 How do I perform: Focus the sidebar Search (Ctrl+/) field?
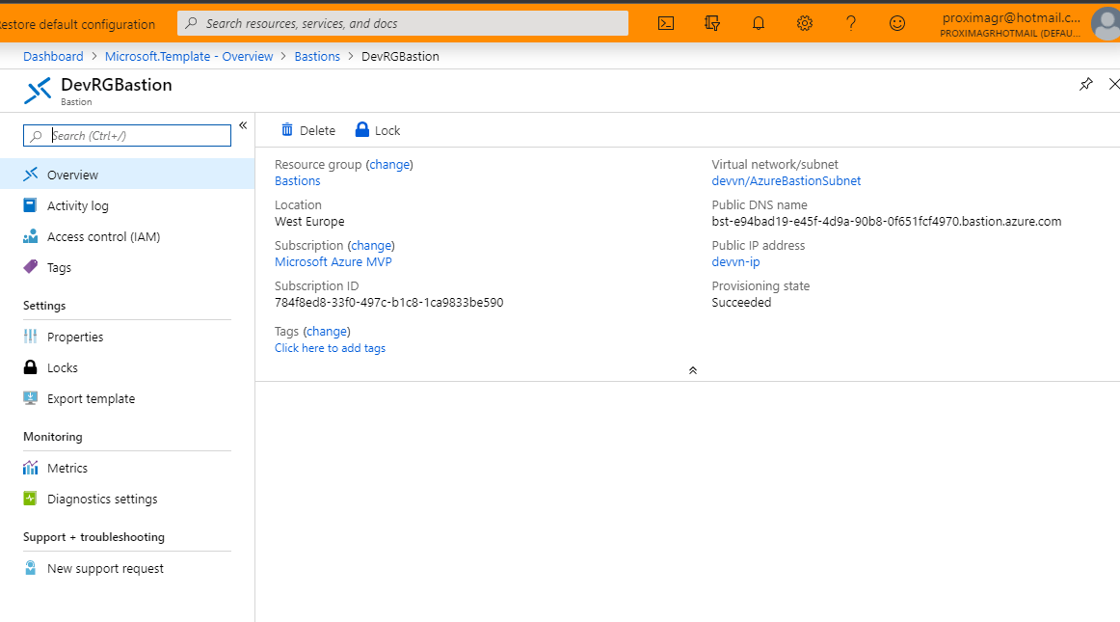(127, 136)
